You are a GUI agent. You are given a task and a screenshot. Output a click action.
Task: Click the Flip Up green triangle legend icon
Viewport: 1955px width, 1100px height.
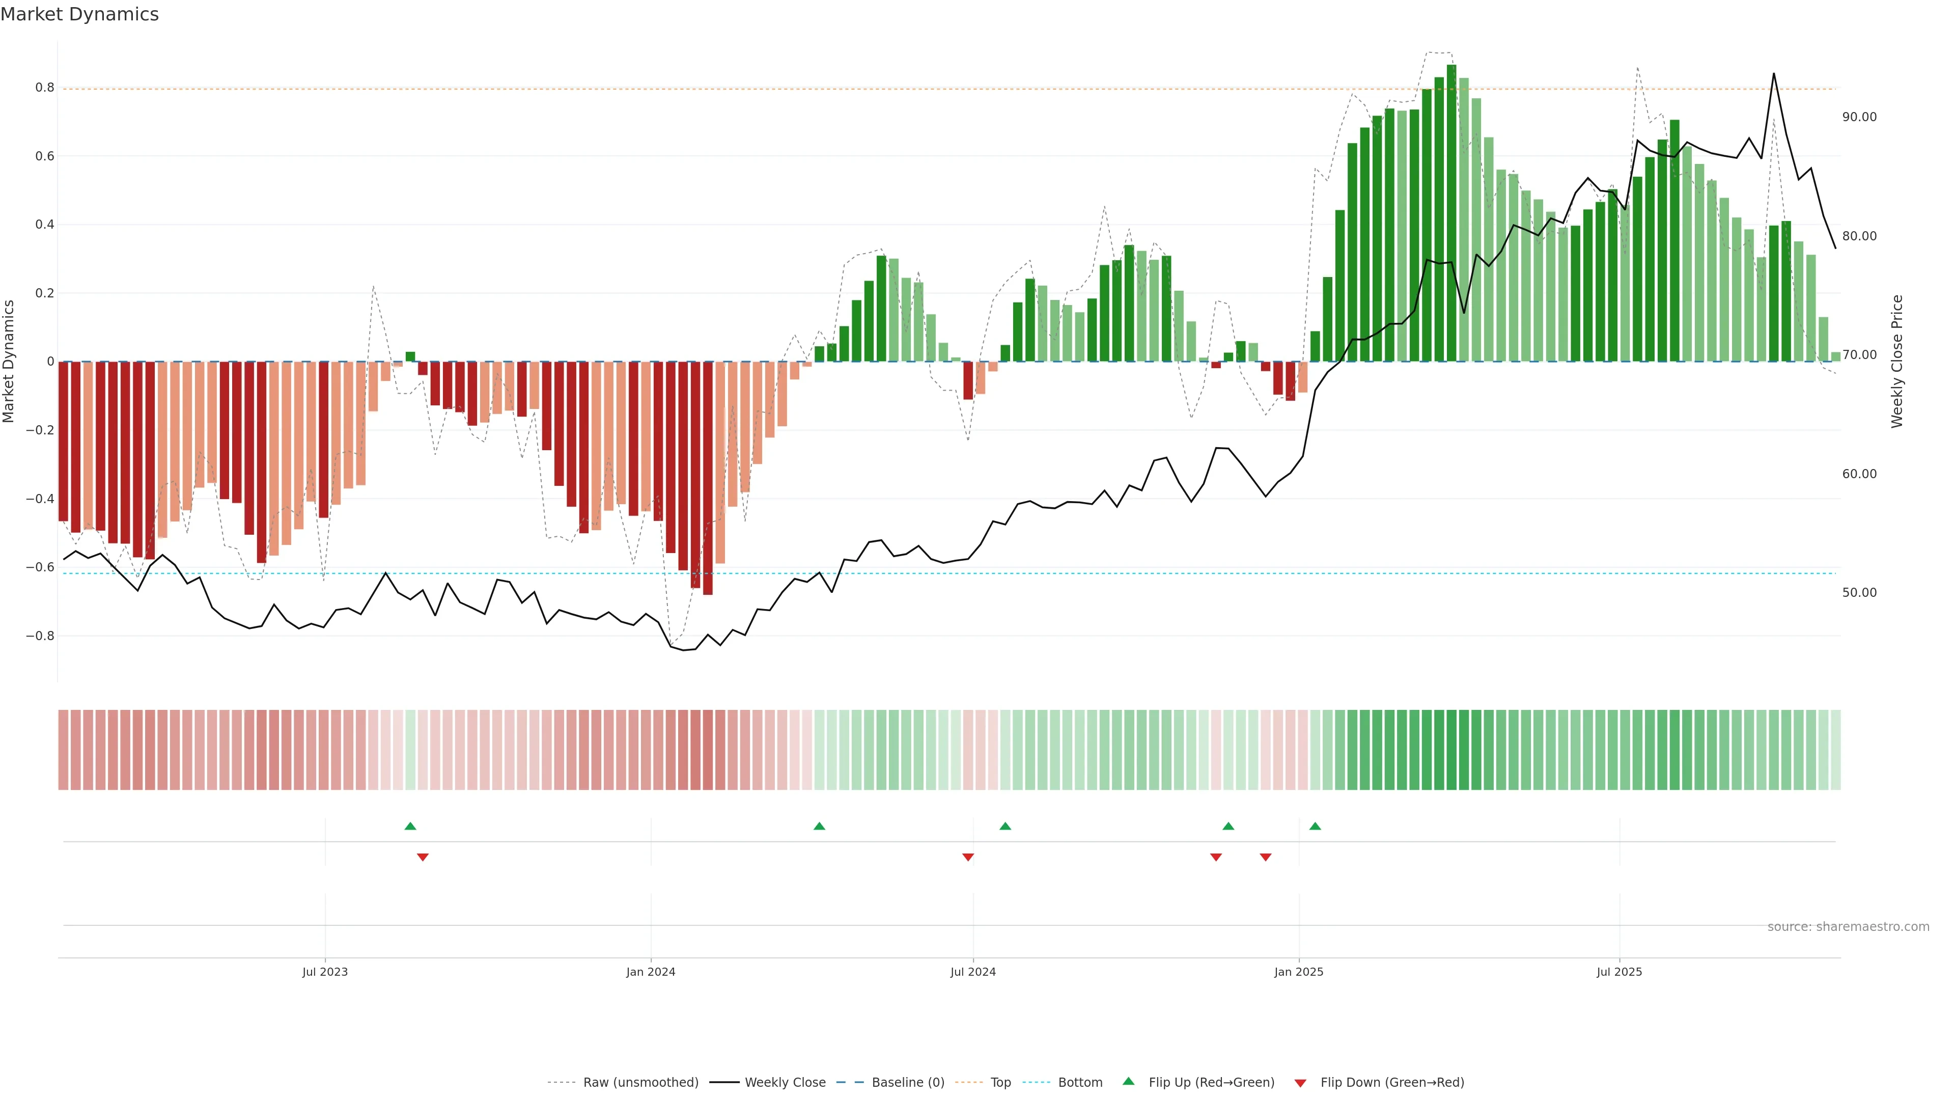[1128, 1081]
